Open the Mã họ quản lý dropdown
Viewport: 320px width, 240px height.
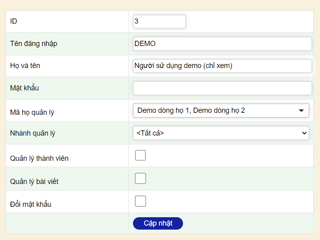pos(221,110)
